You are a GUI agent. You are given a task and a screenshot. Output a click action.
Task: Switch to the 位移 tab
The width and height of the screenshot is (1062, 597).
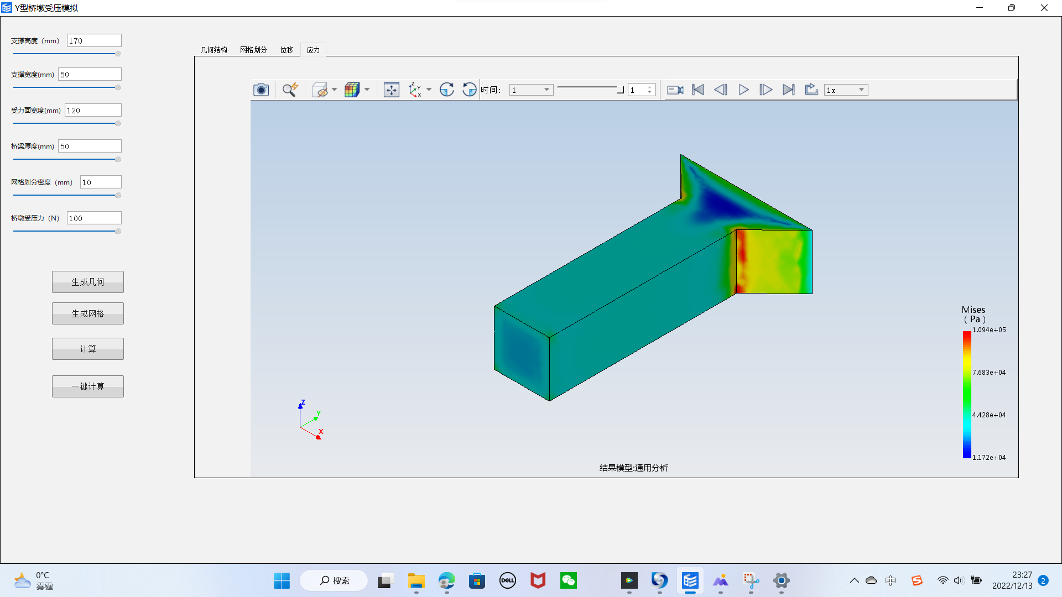click(x=287, y=50)
